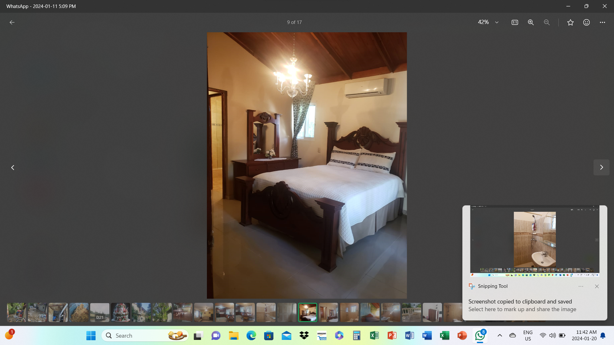
Task: Click the taskbar Search box
Action: pyautogui.click(x=146, y=336)
